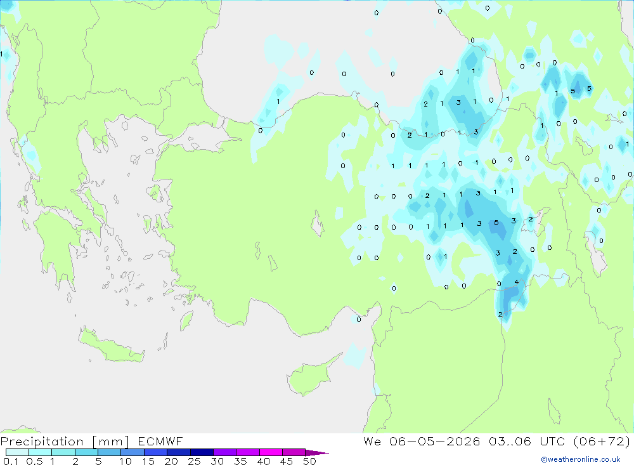
Task: Pick the legend swatch between 10 and 15
Action: pyautogui.click(x=133, y=452)
